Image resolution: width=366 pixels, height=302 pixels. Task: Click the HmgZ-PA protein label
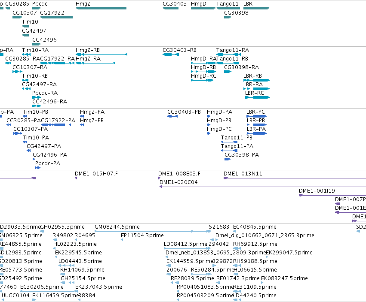coord(92,112)
